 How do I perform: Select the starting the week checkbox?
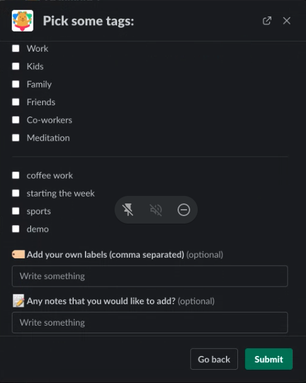tap(16, 193)
